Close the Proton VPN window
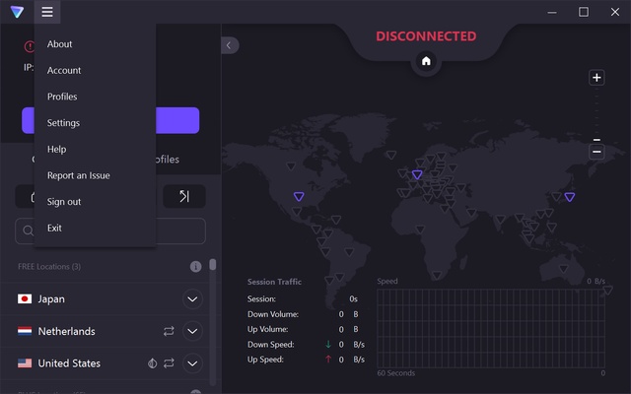631x394 pixels. (x=615, y=12)
